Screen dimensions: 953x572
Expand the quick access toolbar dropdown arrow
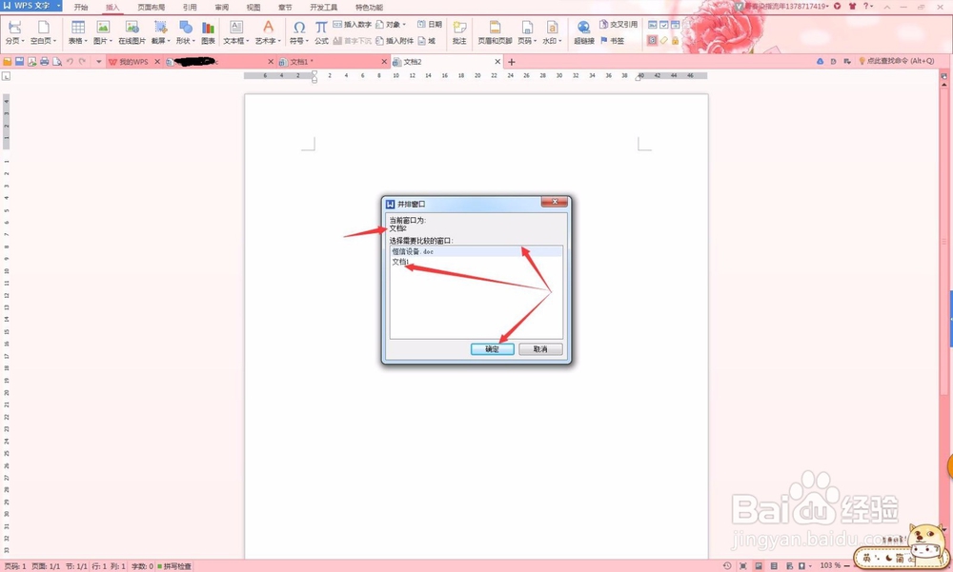(x=99, y=61)
